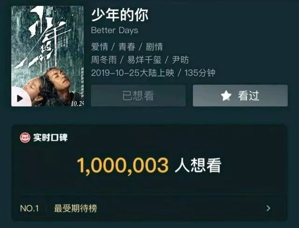Select the 爱情 genre tag

click(x=100, y=47)
